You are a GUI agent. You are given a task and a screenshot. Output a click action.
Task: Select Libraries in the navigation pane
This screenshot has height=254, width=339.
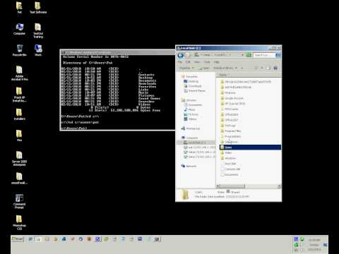pos(189,100)
